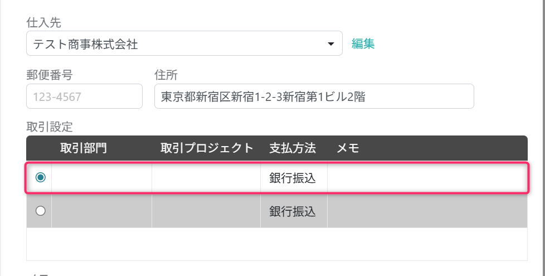Click the first row's 取引部門 cell
Screen dimensions: 545x276
tap(101, 178)
